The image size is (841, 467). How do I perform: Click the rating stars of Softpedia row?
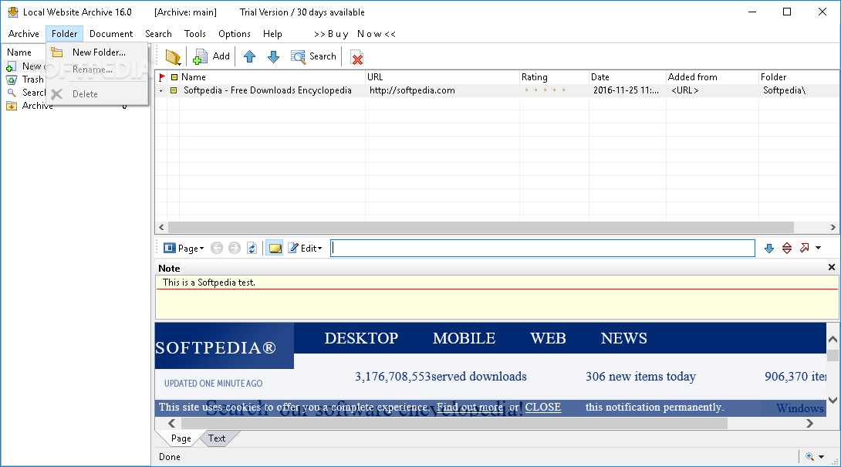(545, 90)
